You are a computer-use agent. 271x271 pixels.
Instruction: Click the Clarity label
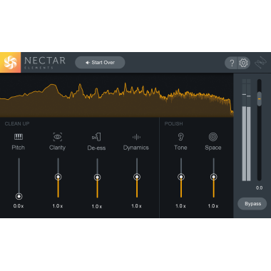[57, 148]
